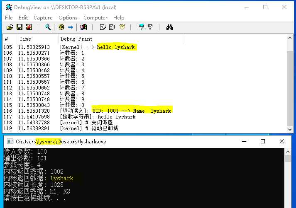Click the console line '输出参数: 101'
Screen dimensions: 296x208
pyautogui.click(x=25, y=158)
